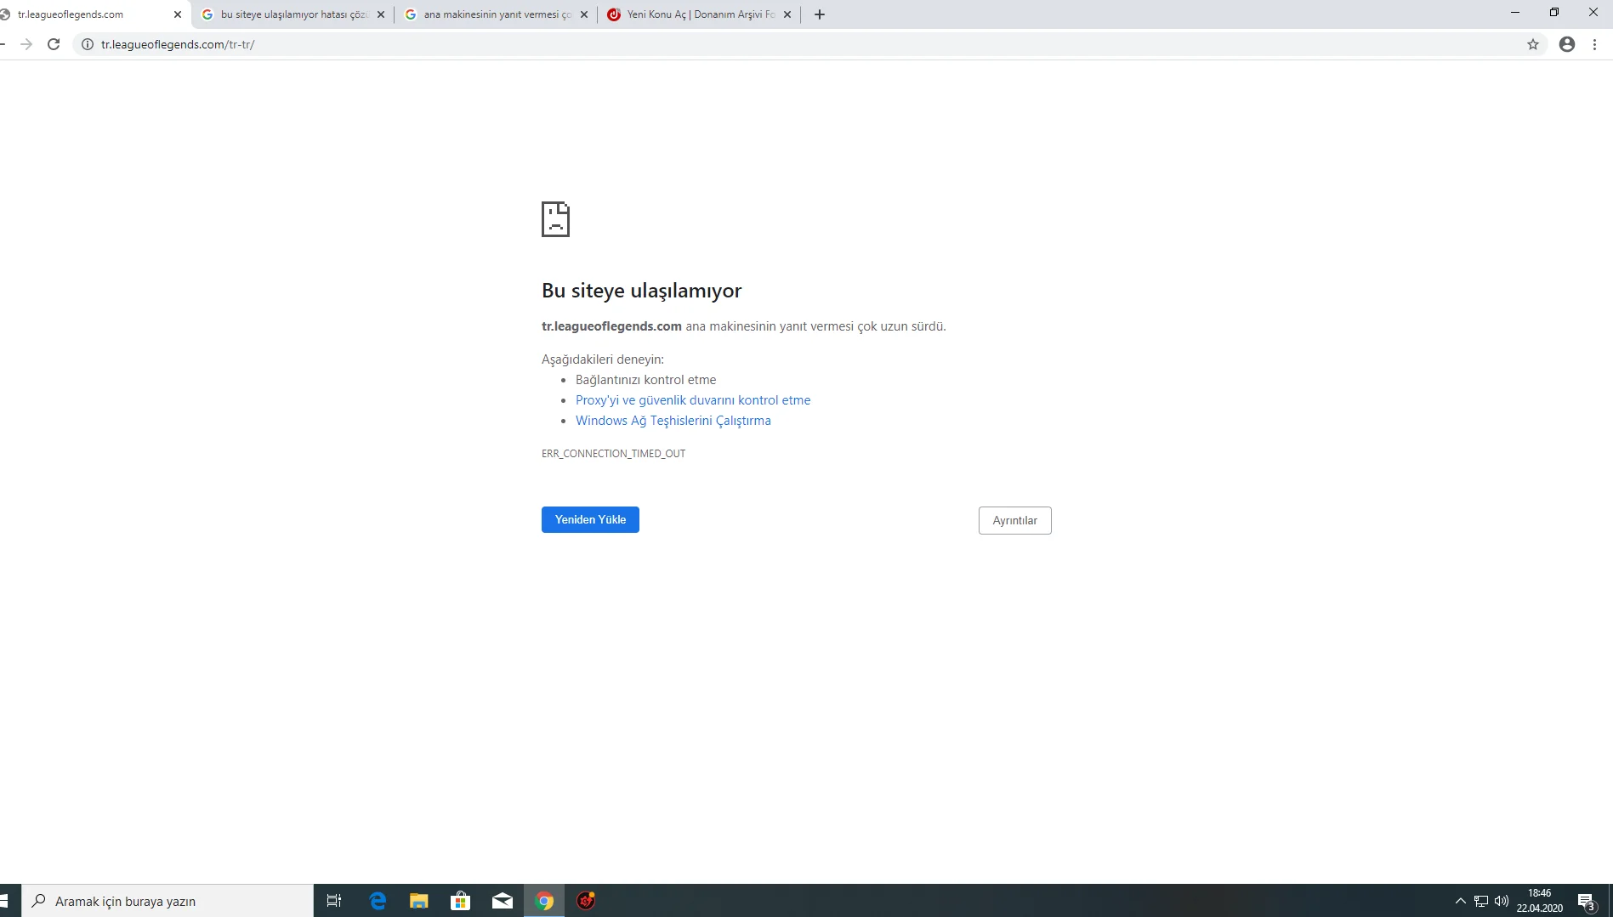Open 'Proxy'yi ve güvenlik duvarını kontrol etme' link

pos(693,400)
